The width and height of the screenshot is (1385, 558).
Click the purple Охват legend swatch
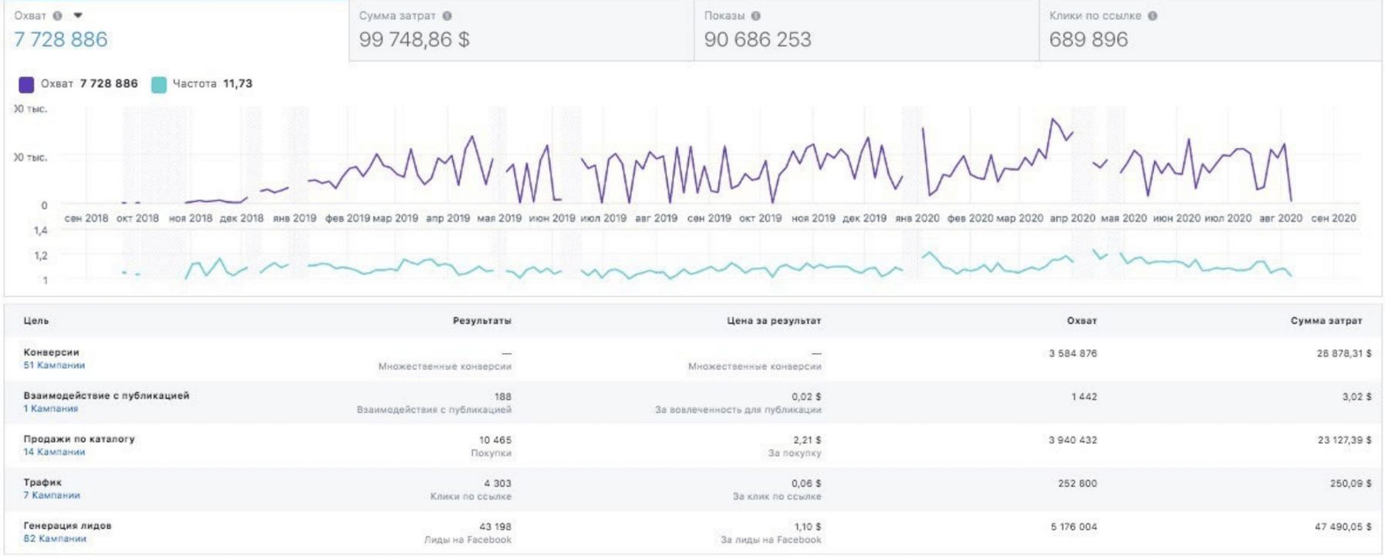pos(26,84)
